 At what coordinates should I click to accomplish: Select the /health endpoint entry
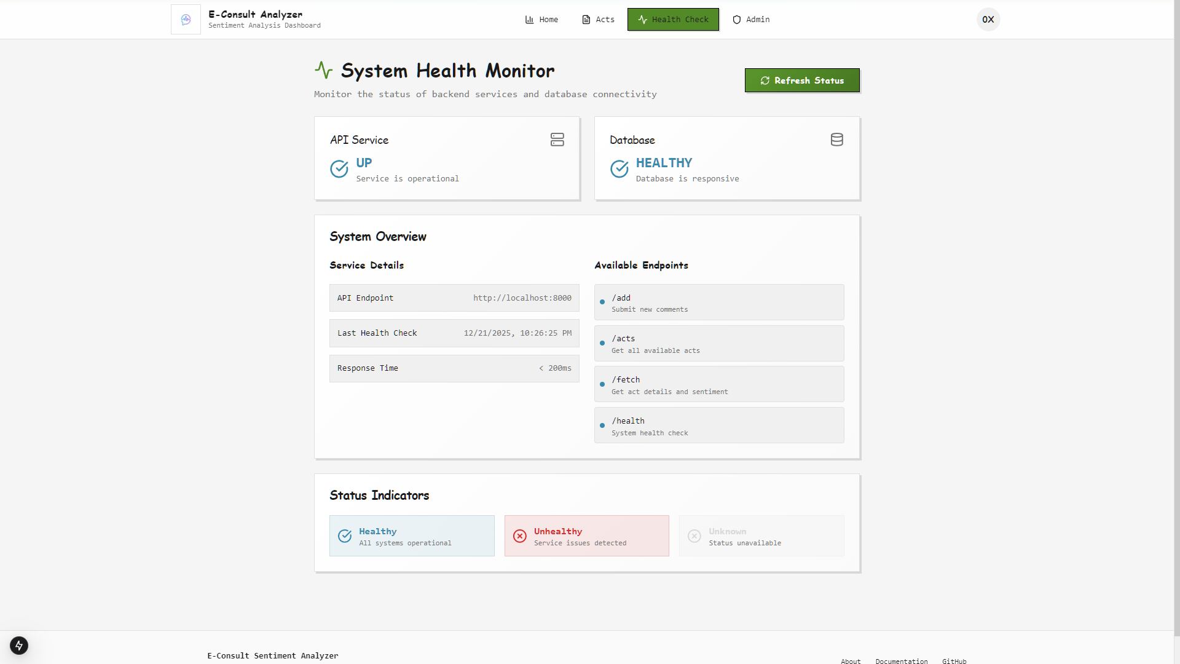718,425
